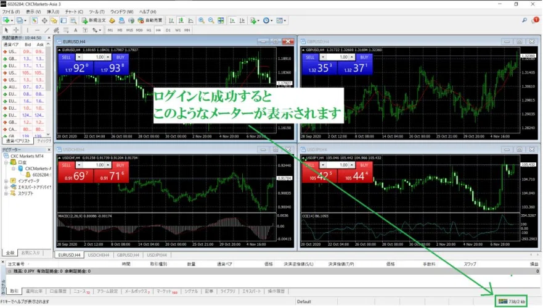The image size is (543, 308).
Task: Select the equidistant channel tool
Action: [x=56, y=30]
